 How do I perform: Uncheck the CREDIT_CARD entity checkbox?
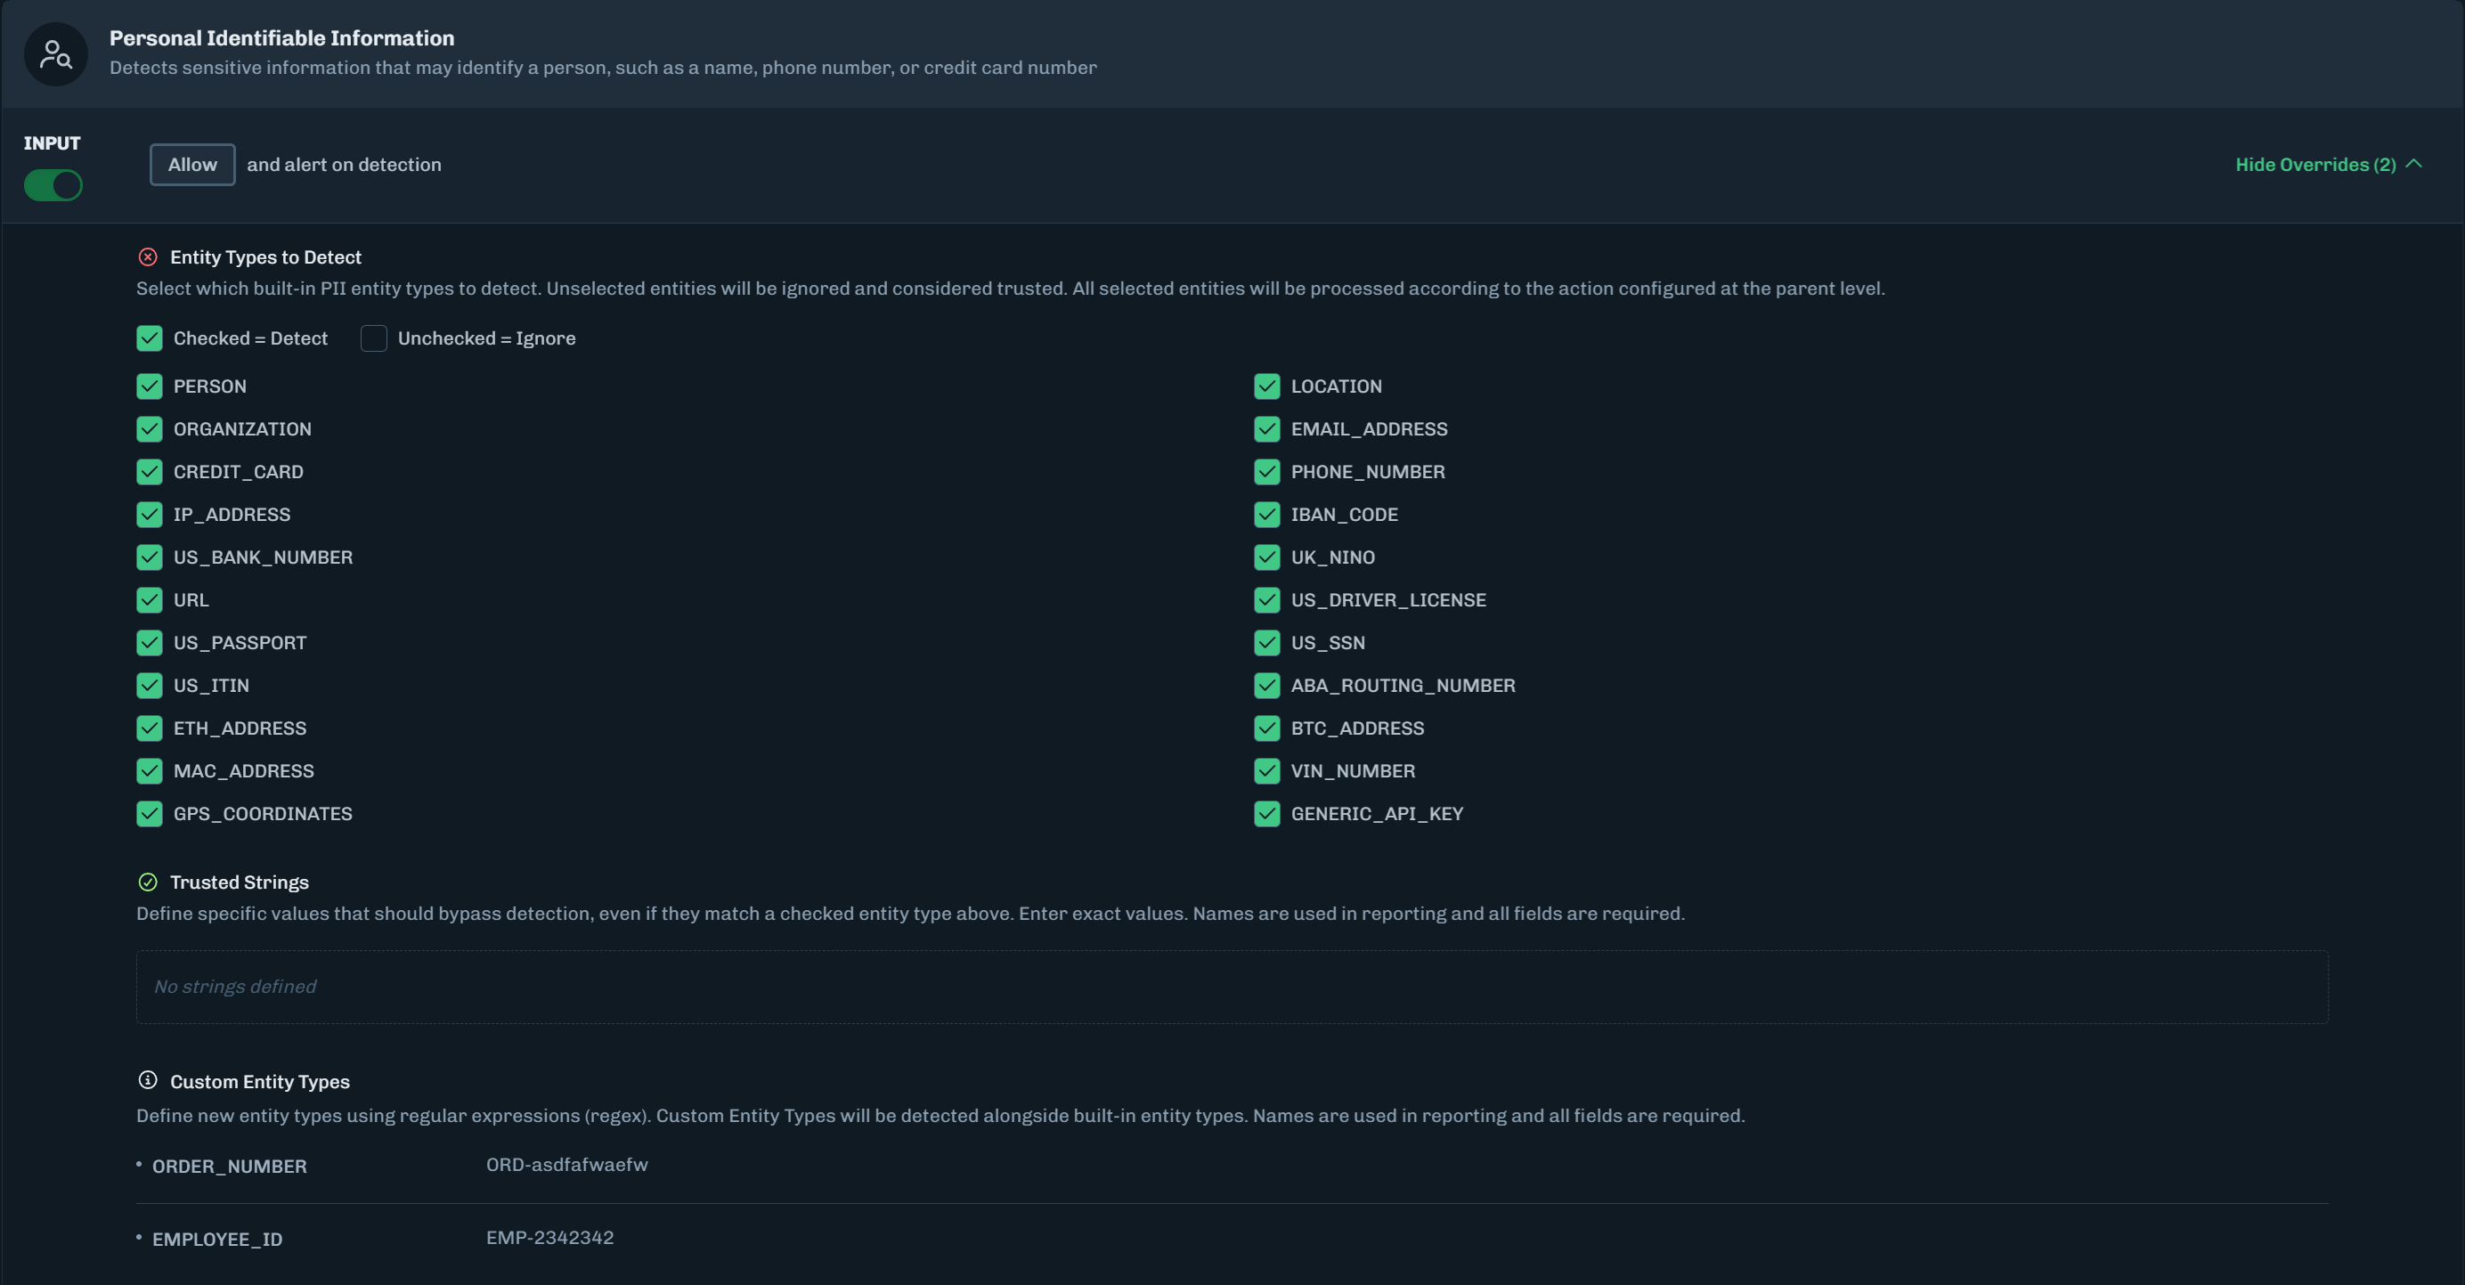150,472
